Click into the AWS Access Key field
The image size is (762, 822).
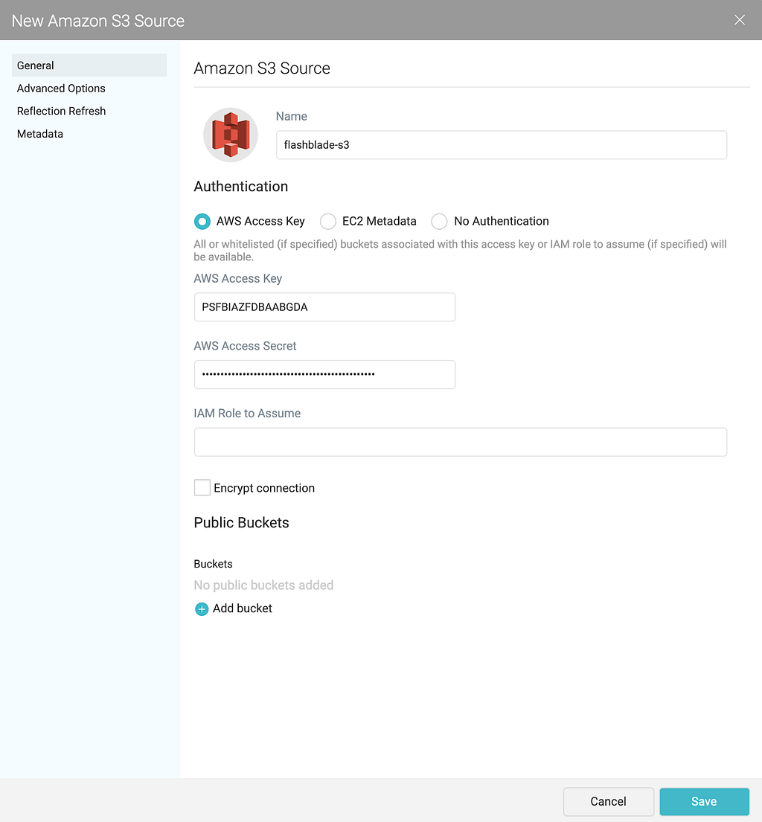click(x=324, y=306)
